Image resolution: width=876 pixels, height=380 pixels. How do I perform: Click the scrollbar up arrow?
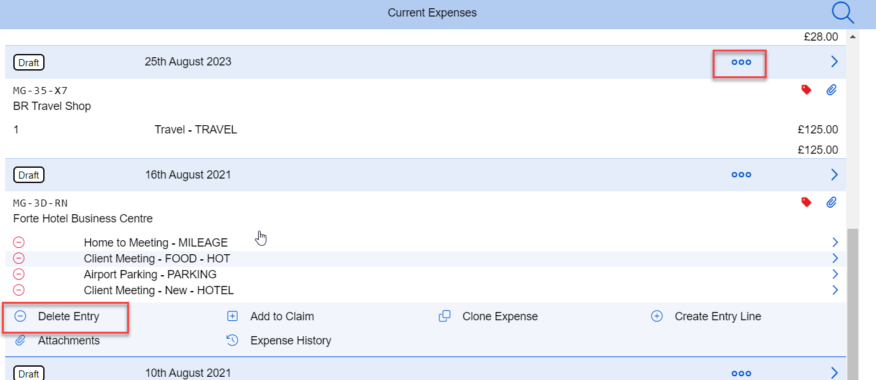tap(852, 36)
